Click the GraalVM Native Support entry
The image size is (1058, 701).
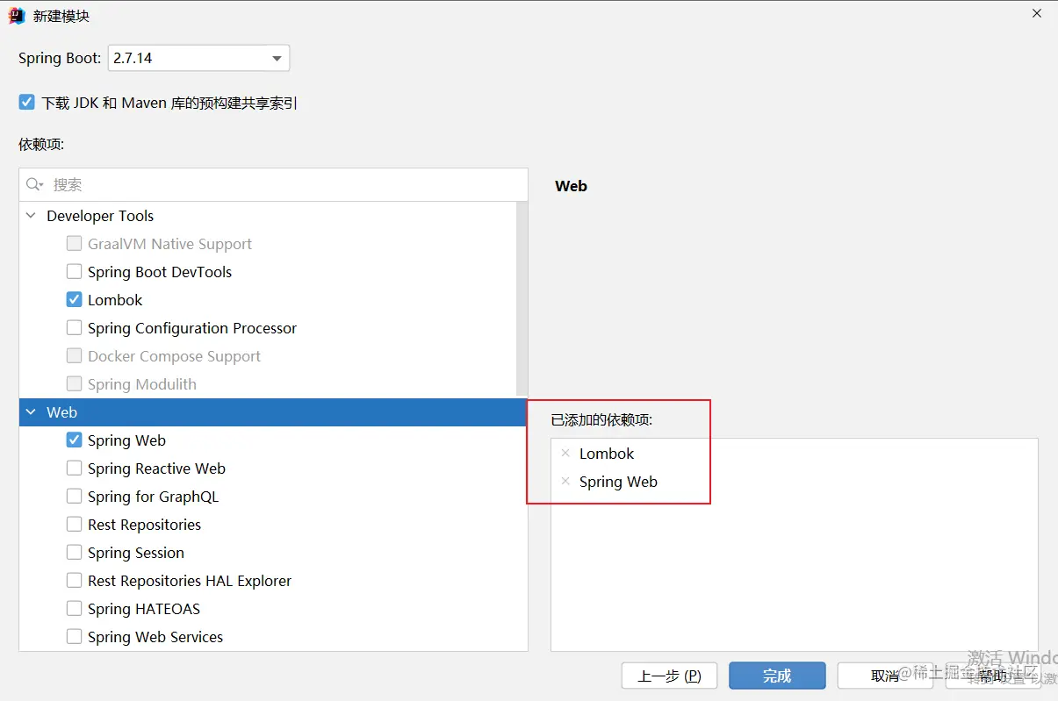pos(169,244)
